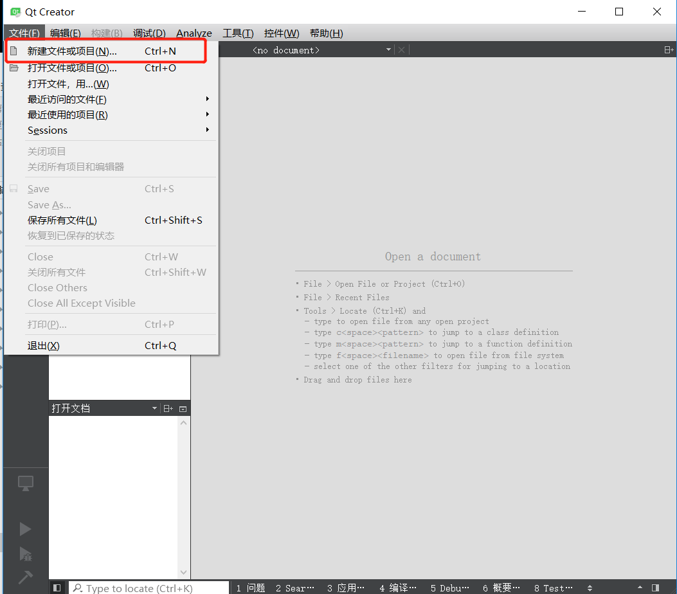
Task: Open the 文件(F) menu
Action: pyautogui.click(x=24, y=33)
